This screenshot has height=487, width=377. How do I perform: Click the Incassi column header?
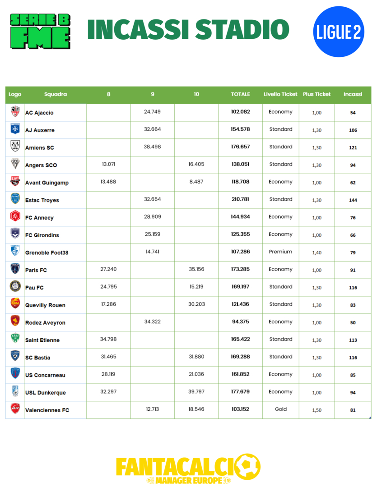tap(353, 94)
